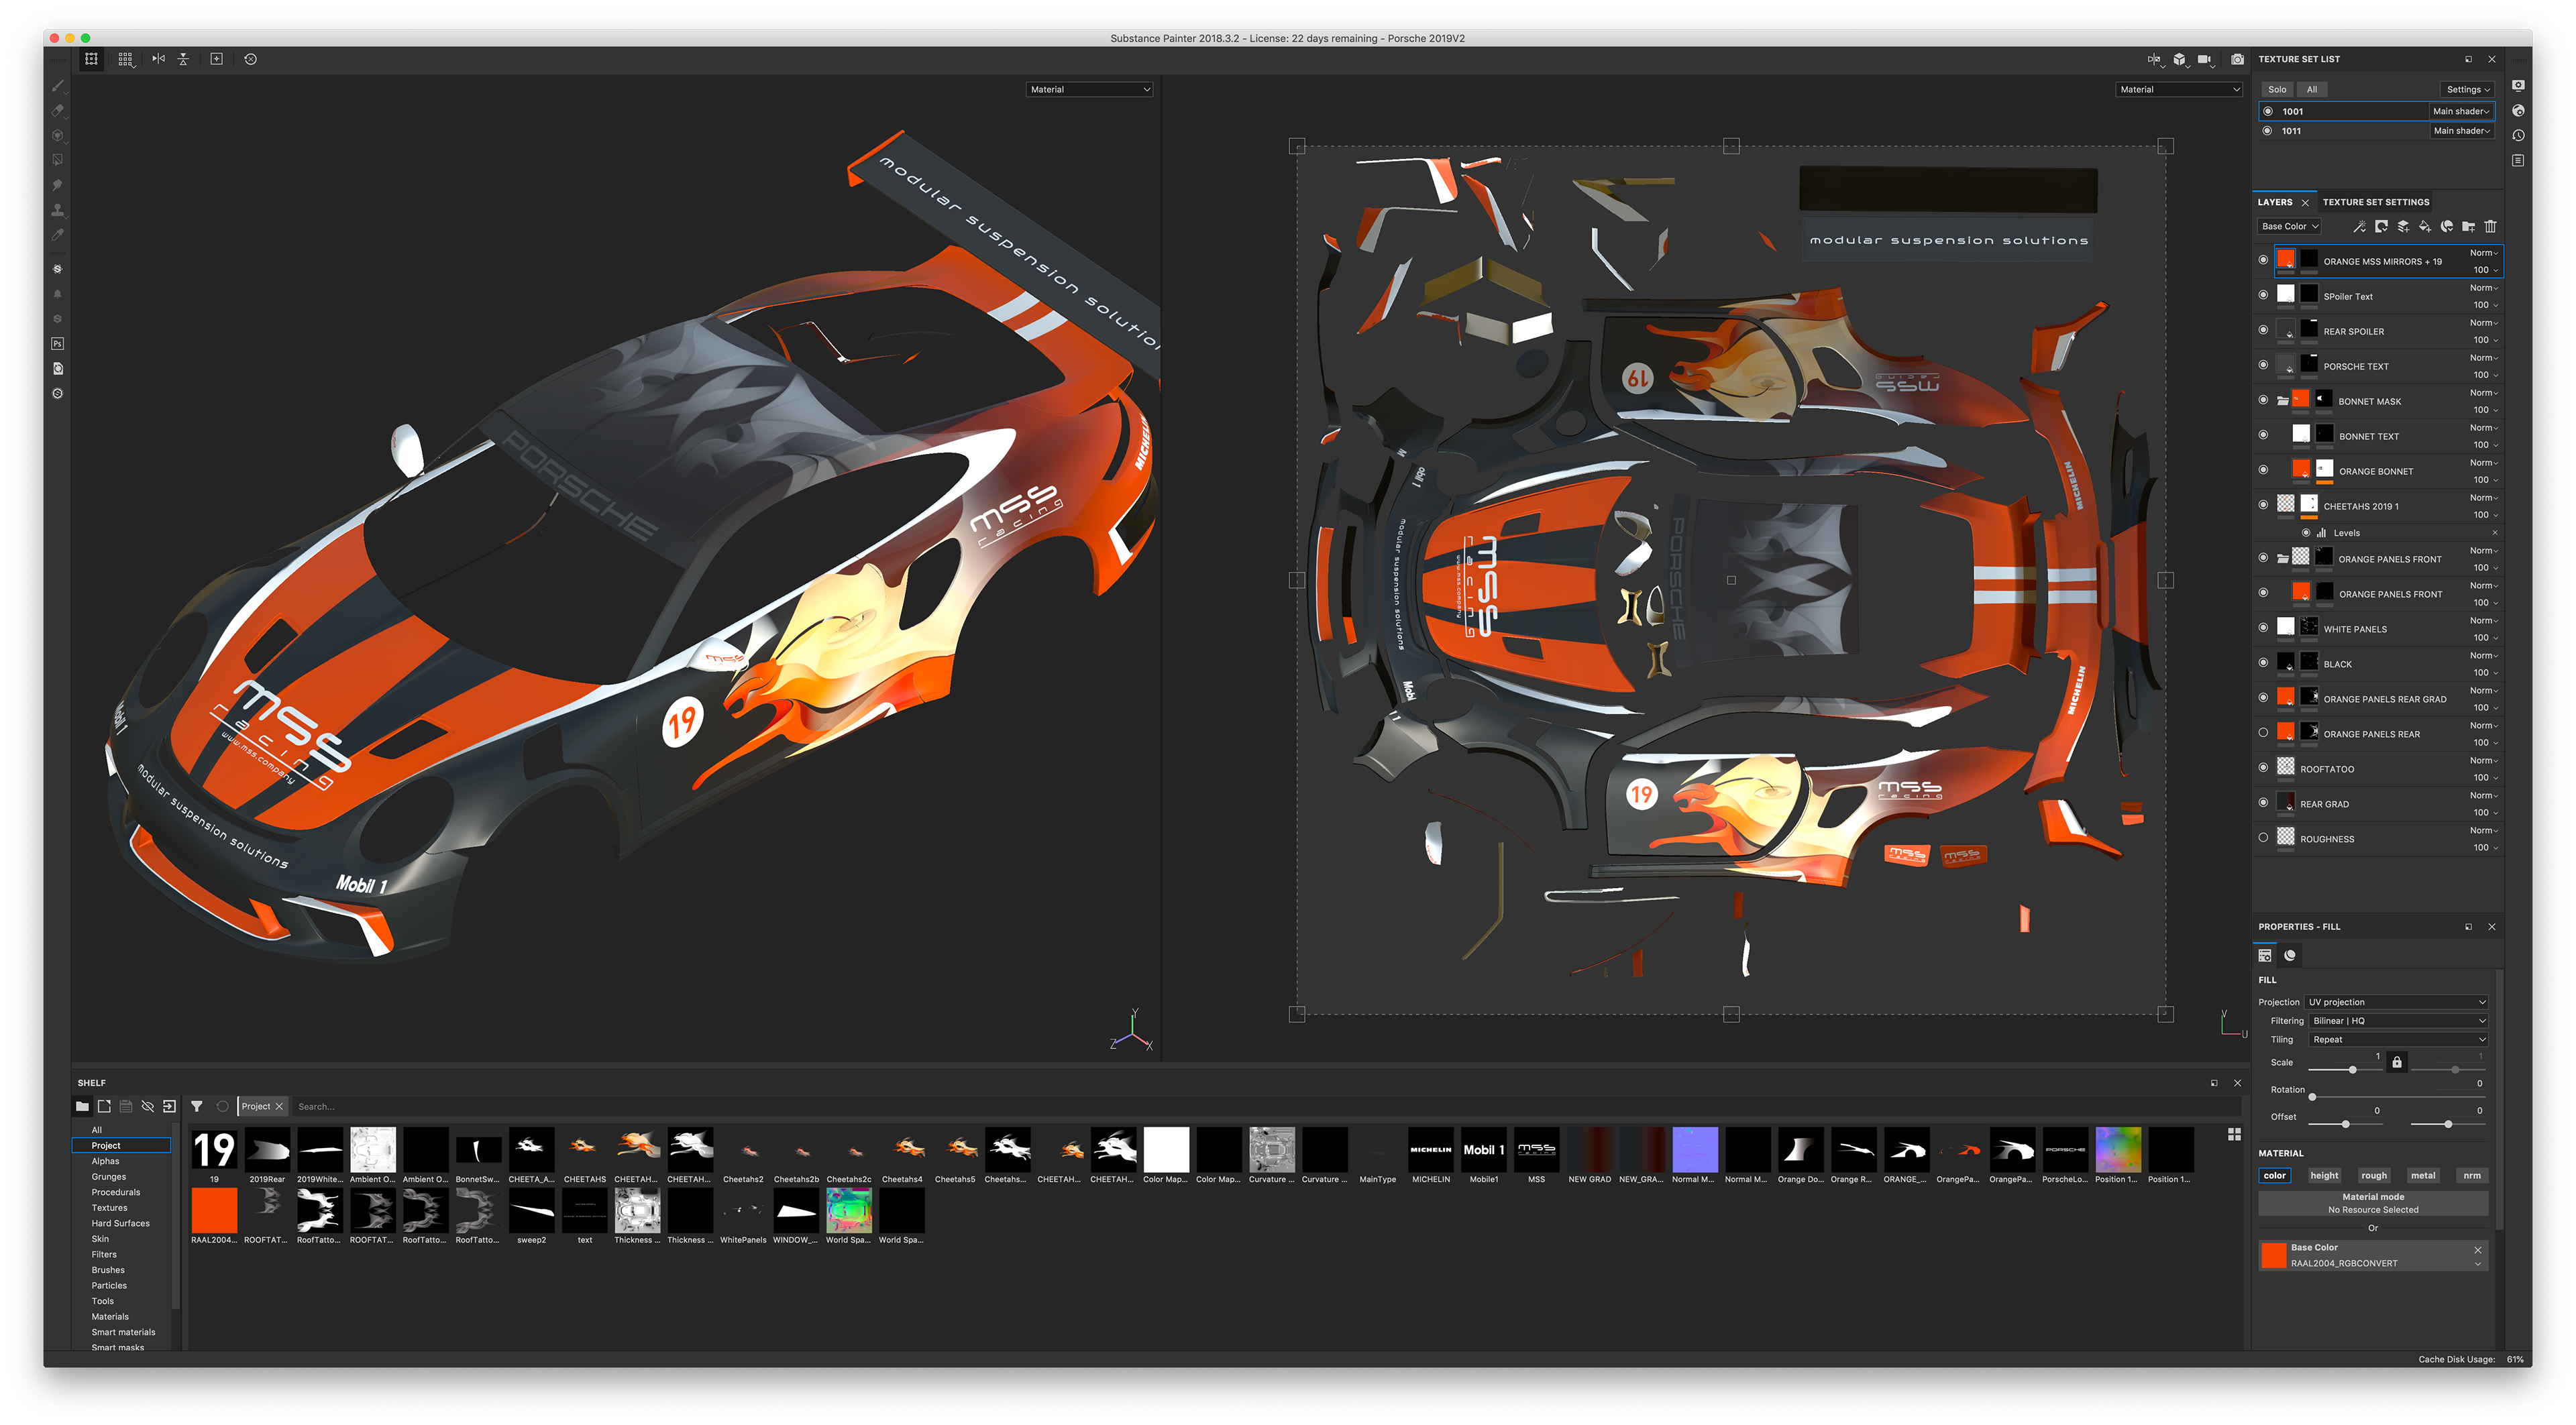The height and width of the screenshot is (1425, 2576).
Task: Click the add folder icon in Layers panel
Action: (2469, 227)
